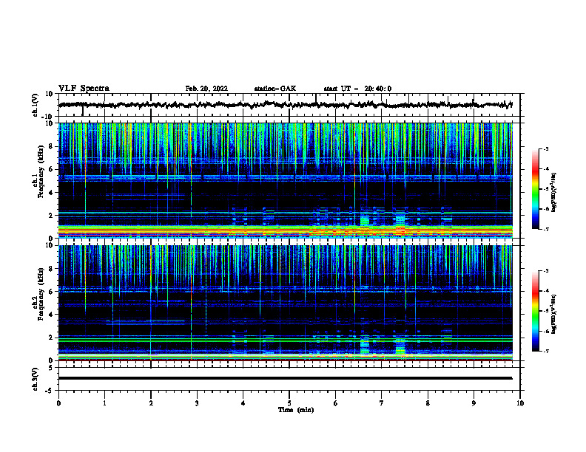Select the "start UT = 20:40:0" text
Screen dimensions: 586x452
point(357,89)
